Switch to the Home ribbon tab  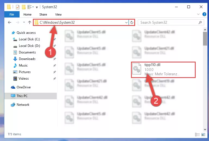tap(27, 14)
